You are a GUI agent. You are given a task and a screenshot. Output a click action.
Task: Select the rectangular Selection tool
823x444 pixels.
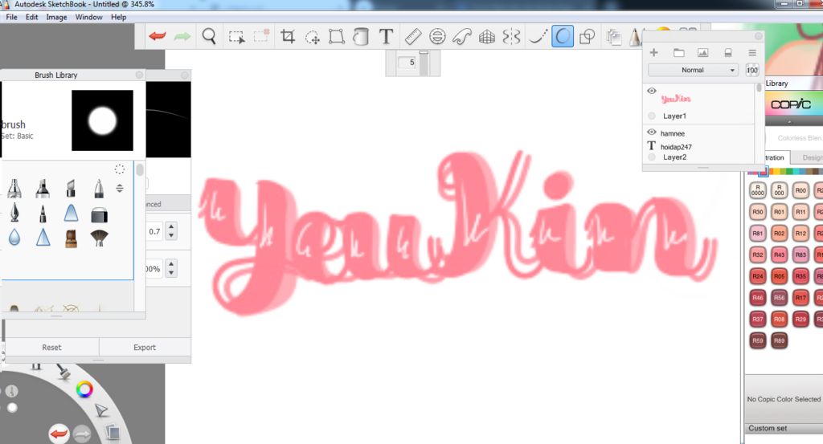(x=236, y=37)
